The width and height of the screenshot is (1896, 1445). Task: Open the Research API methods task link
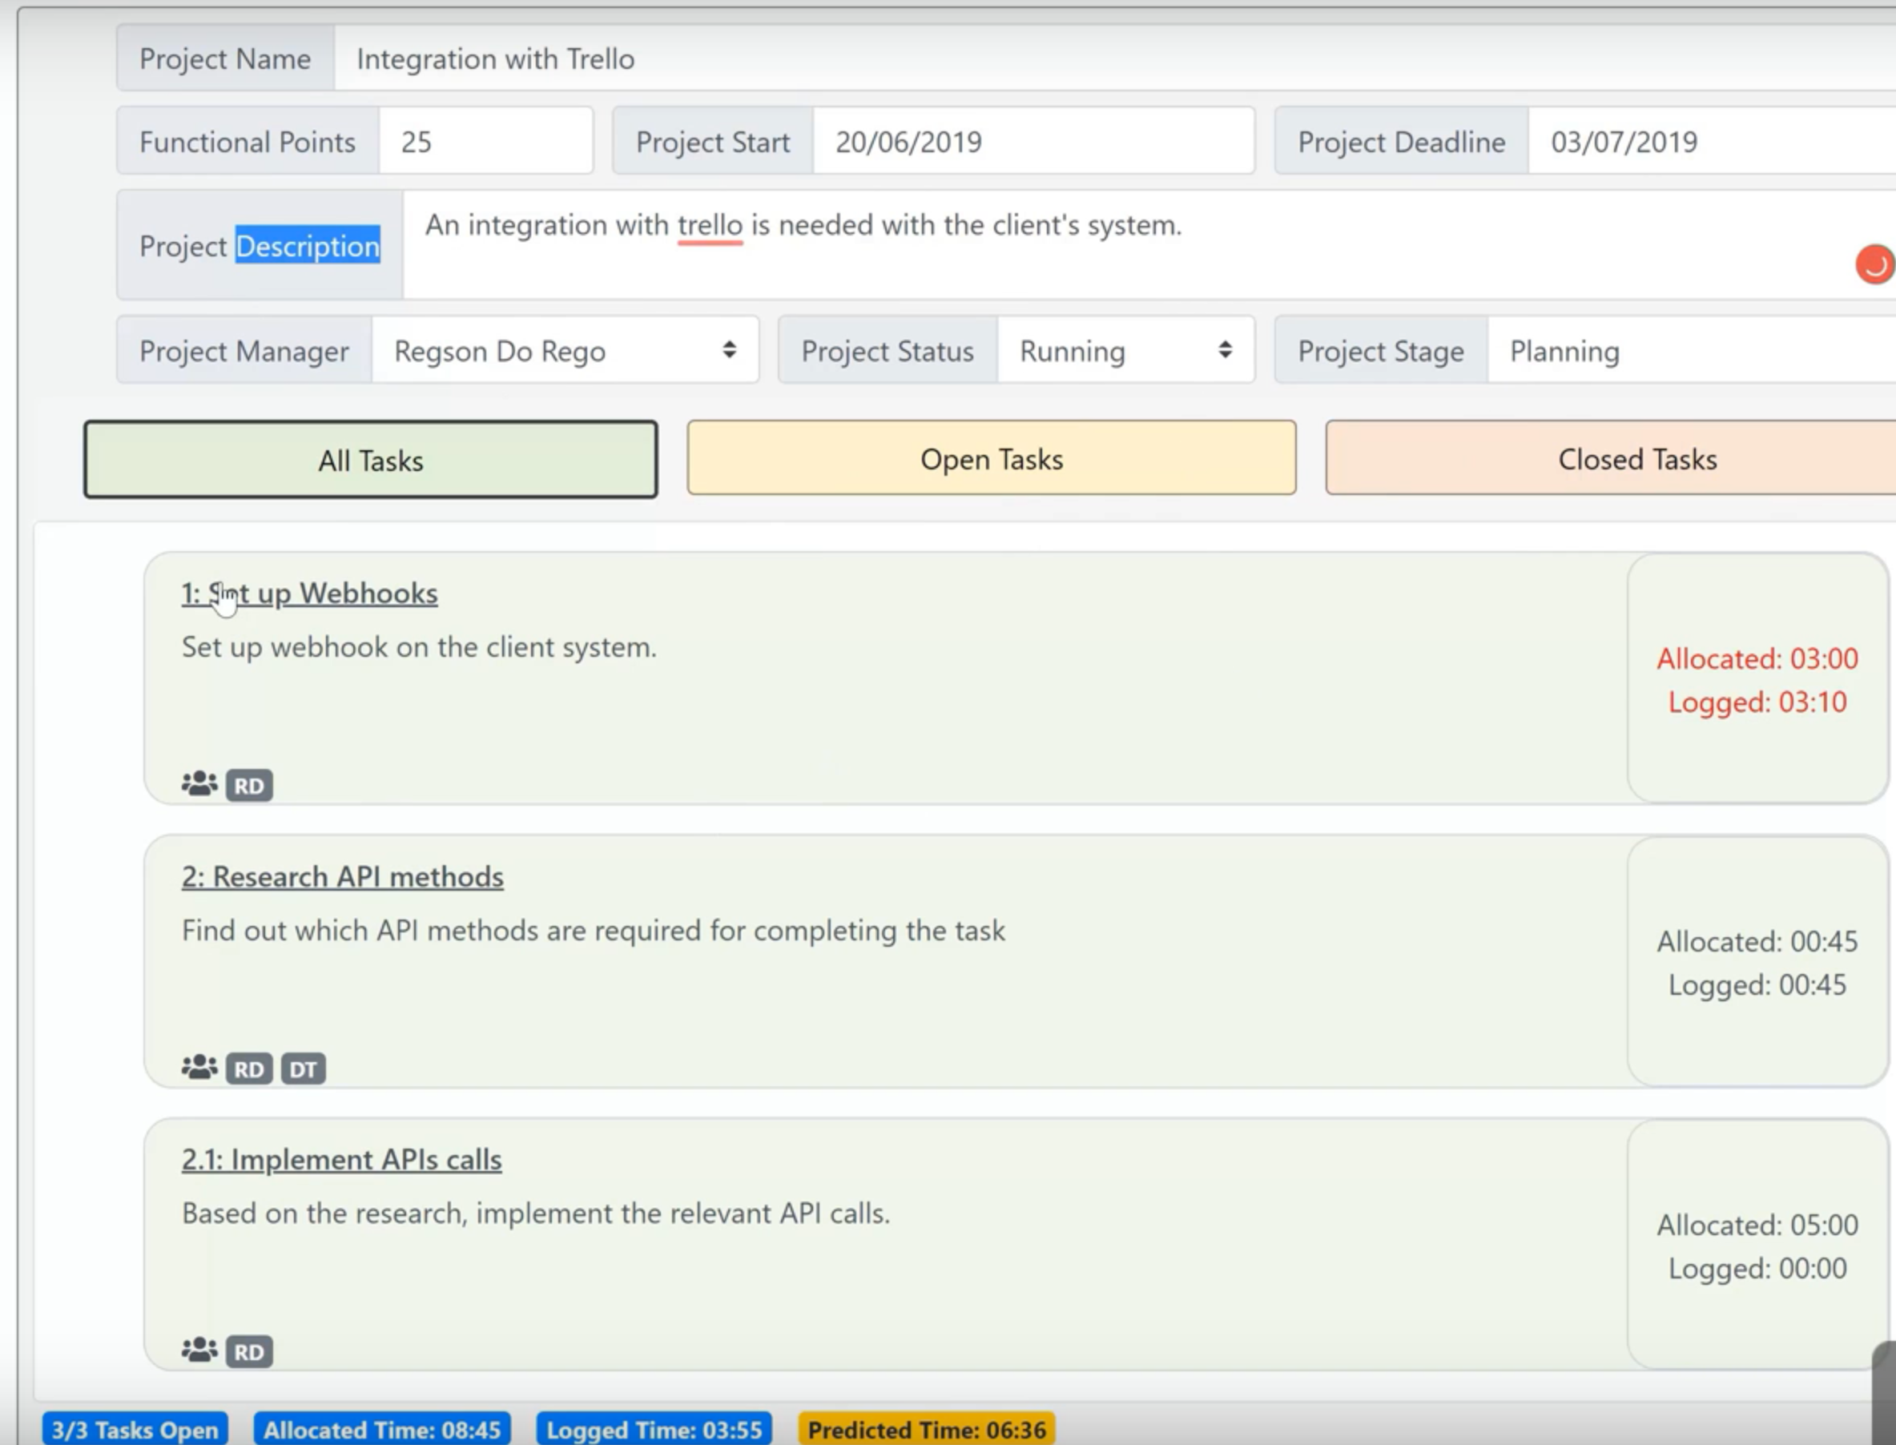(342, 876)
